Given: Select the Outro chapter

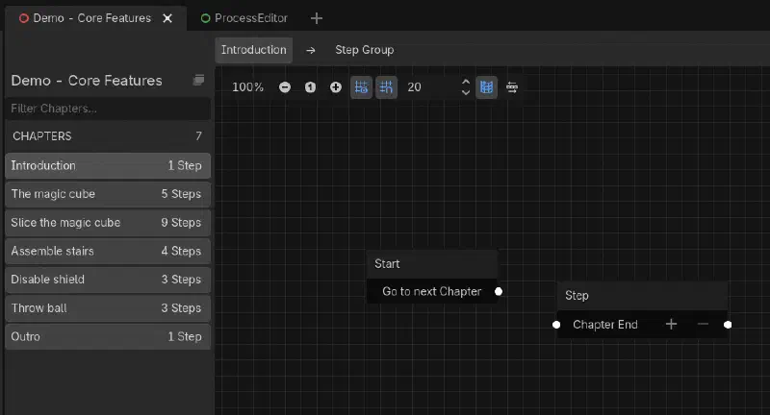Looking at the screenshot, I should [x=108, y=336].
